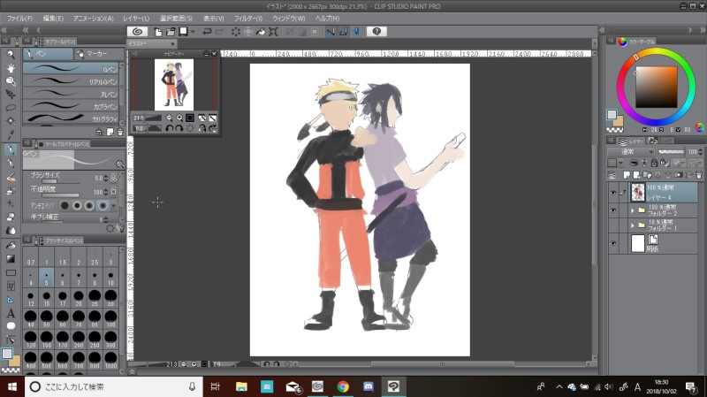Open レイヤー(L) menu

136,19
